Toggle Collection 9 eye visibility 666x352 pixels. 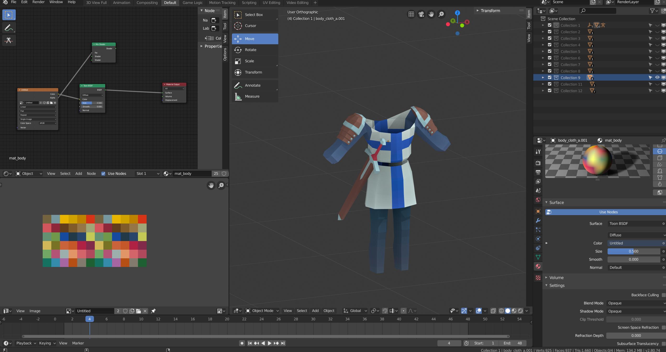[x=657, y=77]
